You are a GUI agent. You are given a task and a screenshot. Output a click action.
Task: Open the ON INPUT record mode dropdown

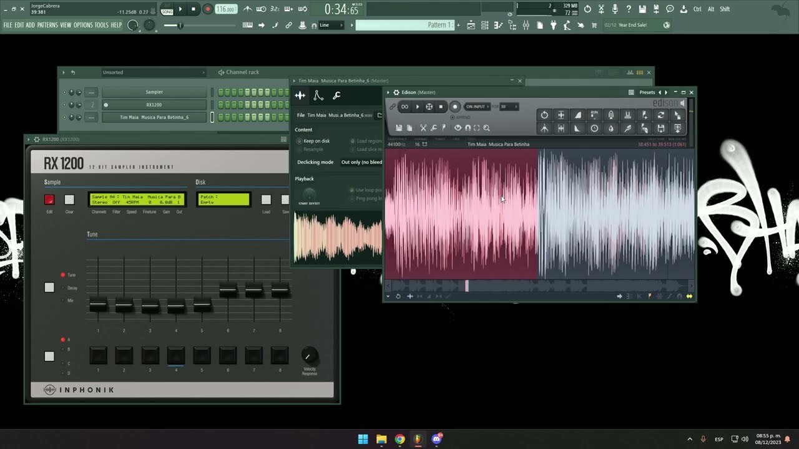coord(476,107)
